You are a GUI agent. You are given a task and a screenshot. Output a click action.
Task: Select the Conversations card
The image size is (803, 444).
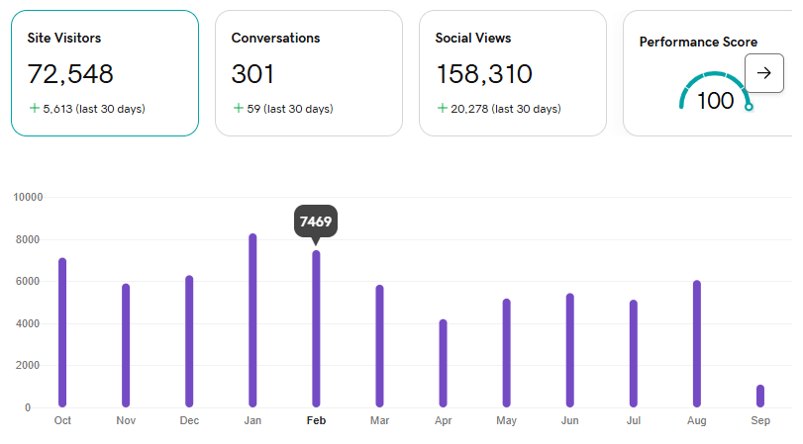tap(308, 73)
